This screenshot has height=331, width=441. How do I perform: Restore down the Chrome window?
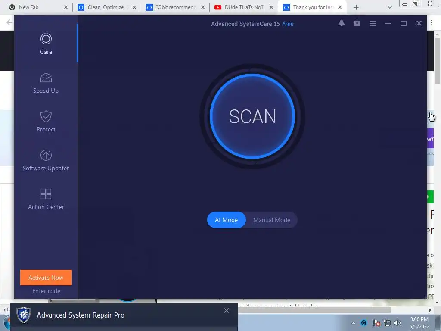416,3
